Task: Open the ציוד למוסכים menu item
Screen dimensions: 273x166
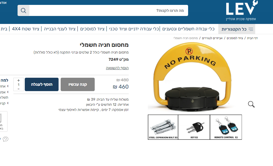Action: pos(92,29)
